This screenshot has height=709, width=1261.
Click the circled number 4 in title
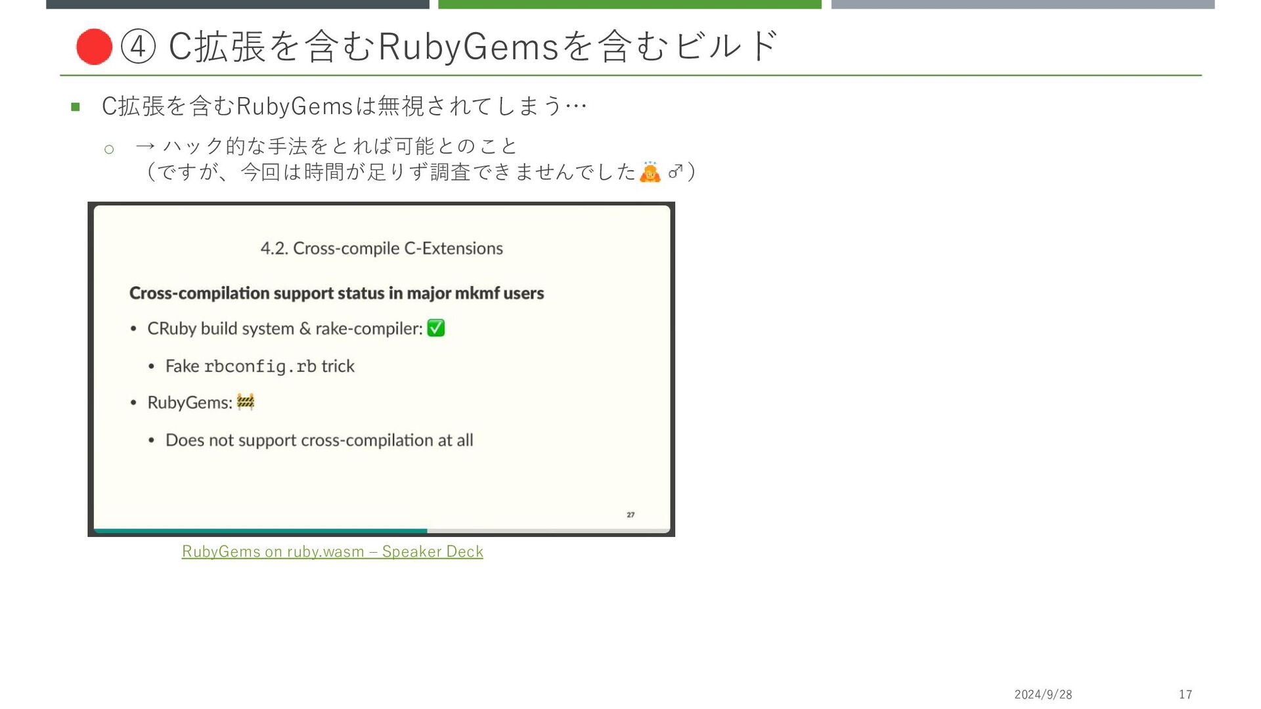tap(138, 47)
